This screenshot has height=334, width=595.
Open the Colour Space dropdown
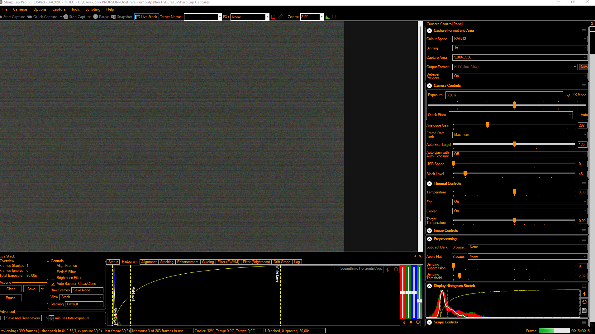tap(520, 39)
